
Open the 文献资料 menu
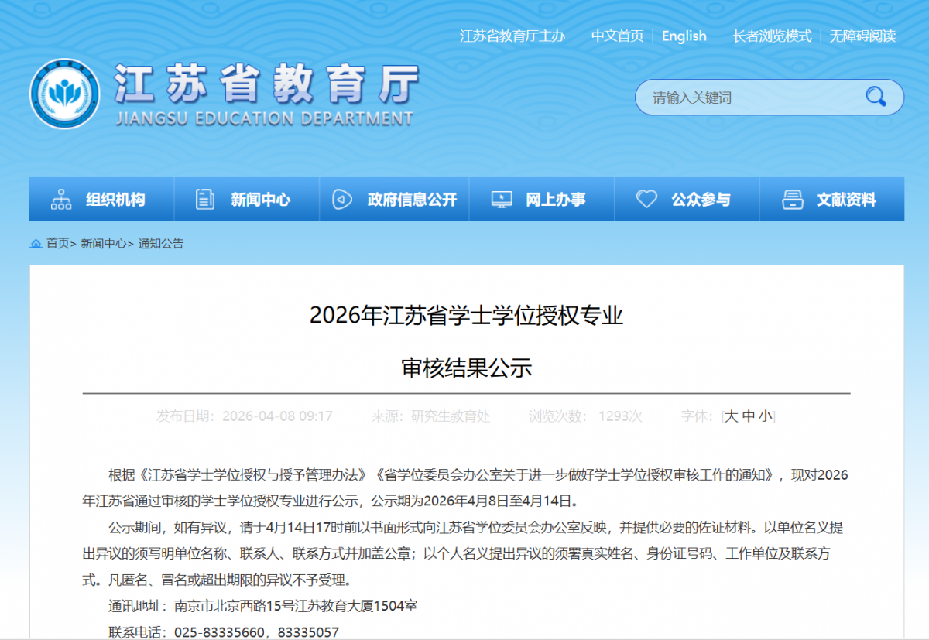click(x=846, y=200)
